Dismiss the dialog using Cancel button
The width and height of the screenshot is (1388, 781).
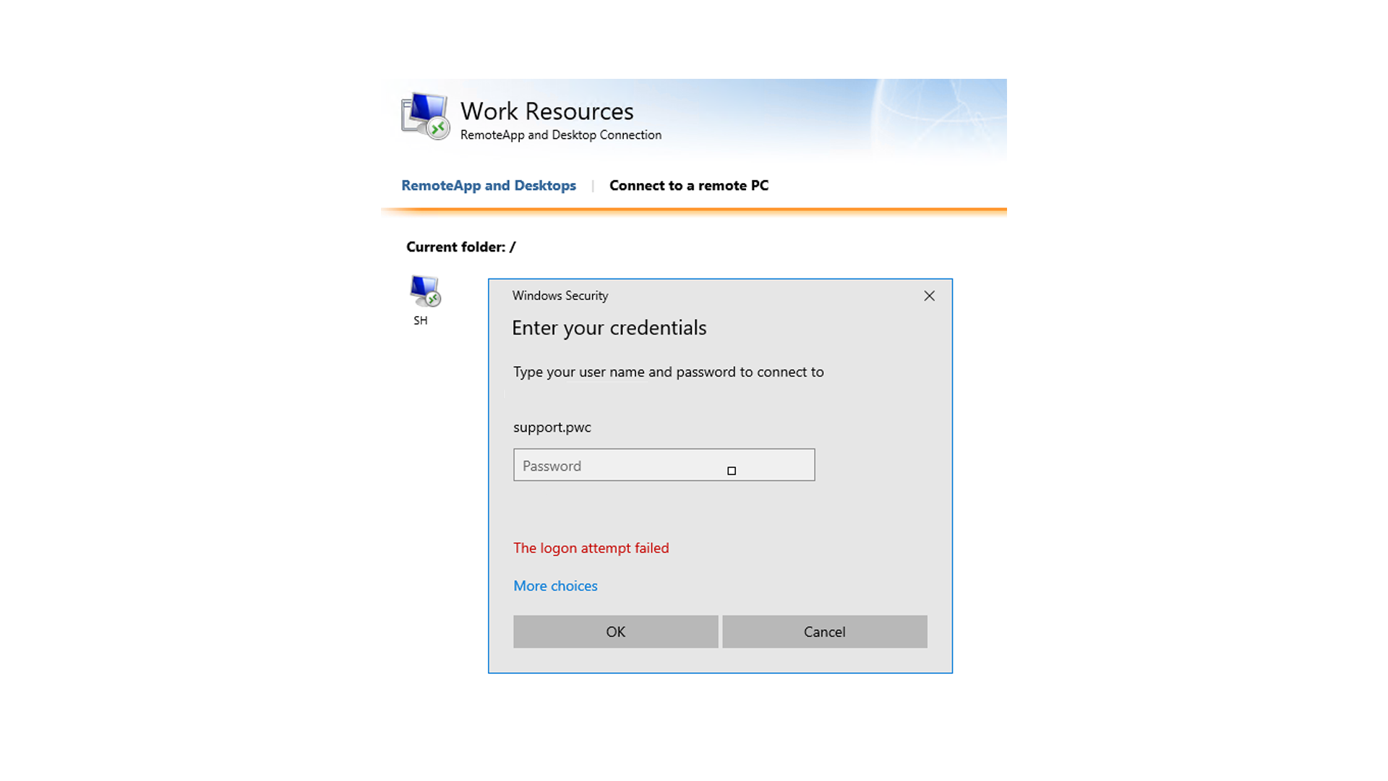[825, 632]
